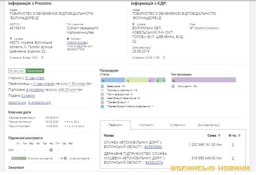The image size is (256, 175).
Task: Click the green Зареєстровано checkmark icon
Action: tap(192, 28)
